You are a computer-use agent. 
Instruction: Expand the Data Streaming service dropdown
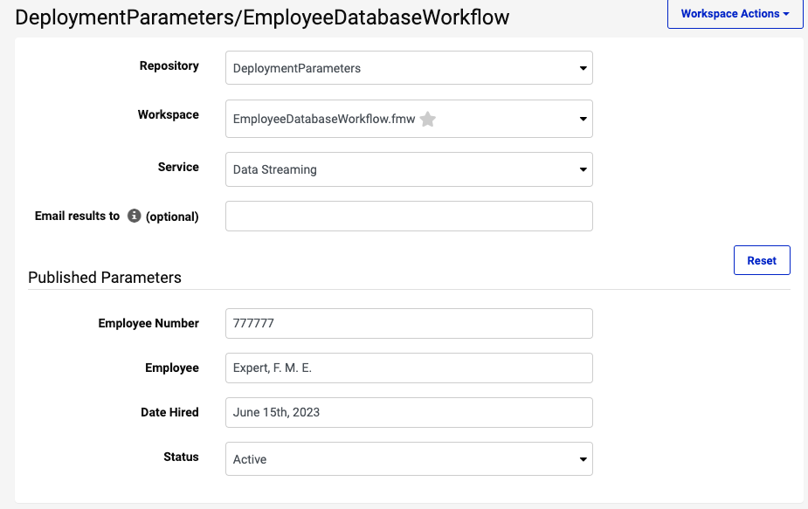pos(409,169)
